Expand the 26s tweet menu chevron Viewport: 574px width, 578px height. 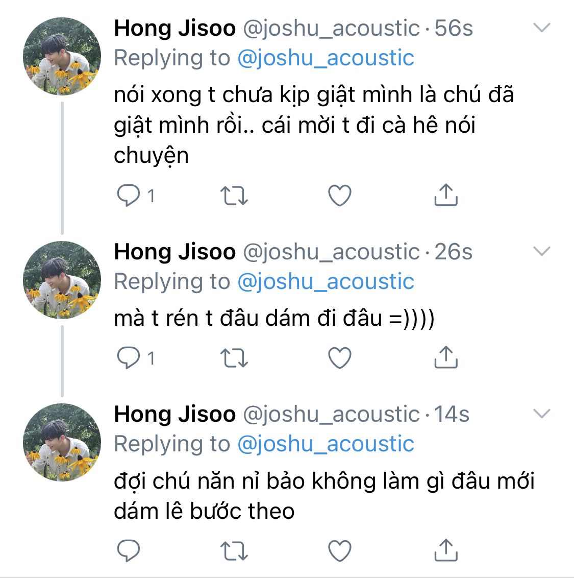541,251
